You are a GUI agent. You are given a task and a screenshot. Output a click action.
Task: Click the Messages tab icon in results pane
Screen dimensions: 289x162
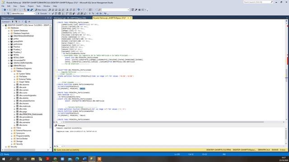[x=56, y=126]
